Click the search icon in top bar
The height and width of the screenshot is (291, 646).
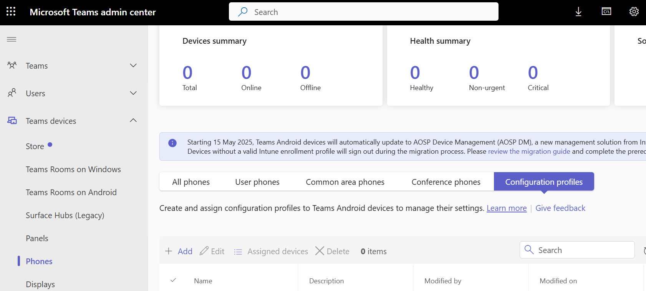click(x=243, y=12)
